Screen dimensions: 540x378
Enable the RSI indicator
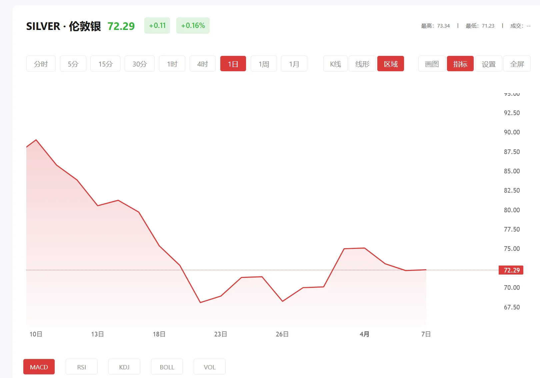[81, 367]
